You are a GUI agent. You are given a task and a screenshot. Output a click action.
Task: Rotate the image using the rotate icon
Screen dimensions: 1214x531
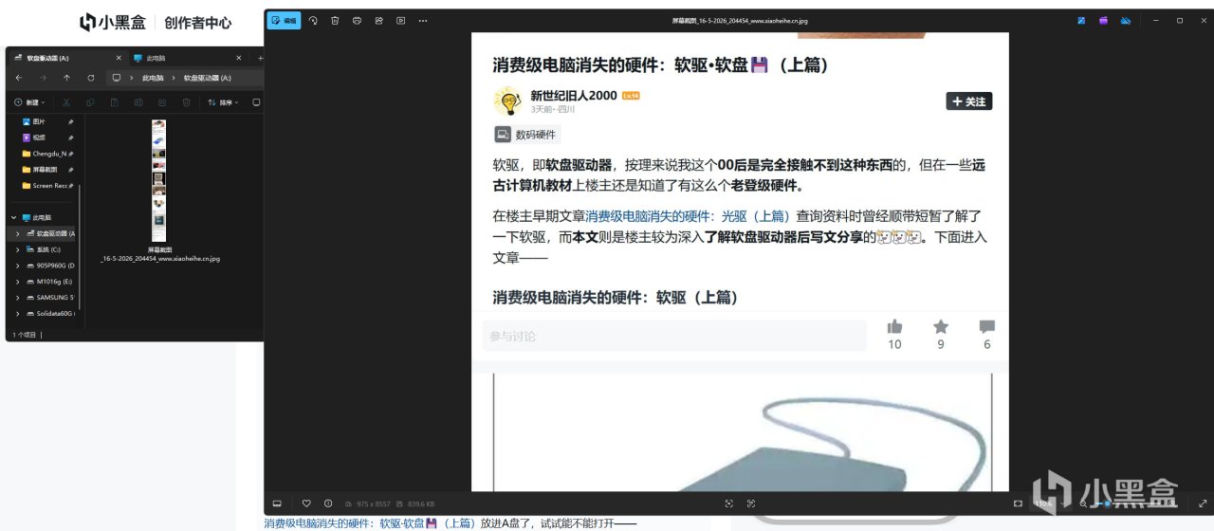point(313,20)
